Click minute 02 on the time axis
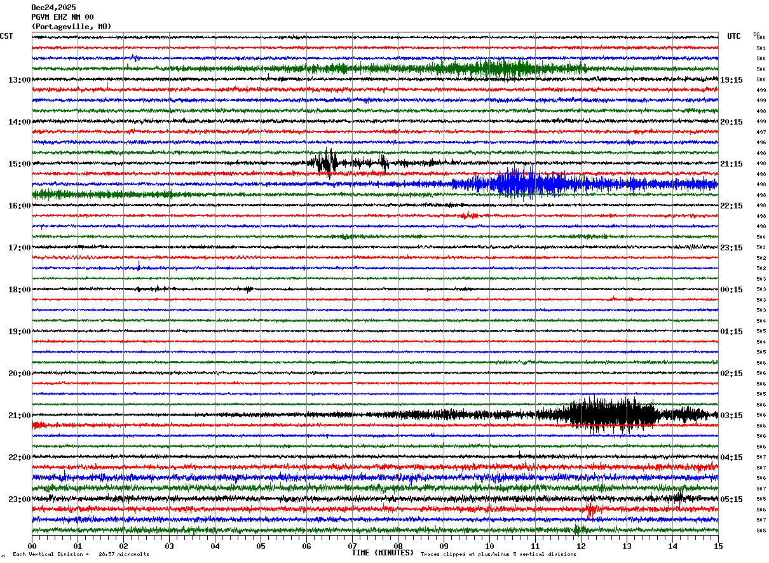 point(124,546)
